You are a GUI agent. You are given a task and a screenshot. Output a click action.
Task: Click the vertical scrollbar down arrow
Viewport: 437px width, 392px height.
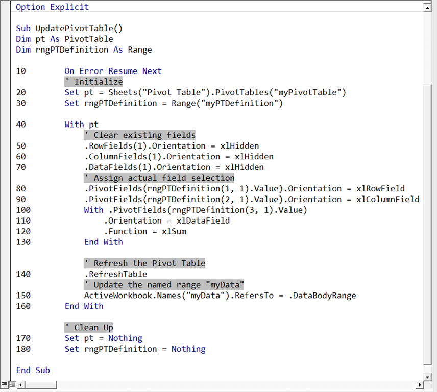point(427,377)
